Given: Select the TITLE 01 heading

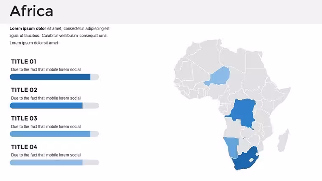Looking at the screenshot, I should (x=24, y=61).
